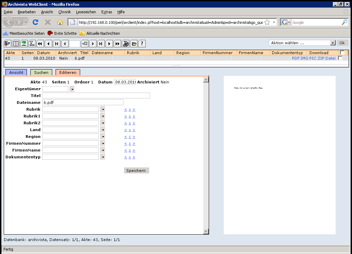352x254 pixels.
Task: Expand the FirmenName dropdown arrow
Action: point(103,150)
